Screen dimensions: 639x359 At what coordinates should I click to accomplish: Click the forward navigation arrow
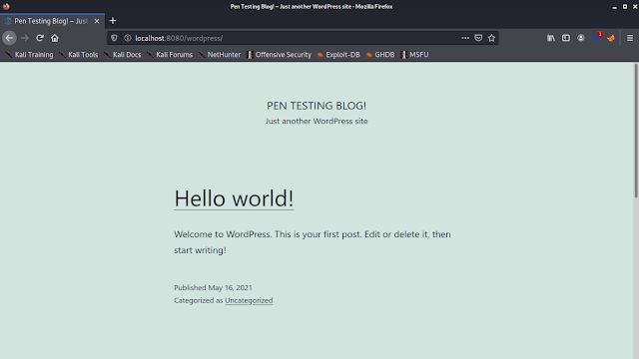pos(25,38)
